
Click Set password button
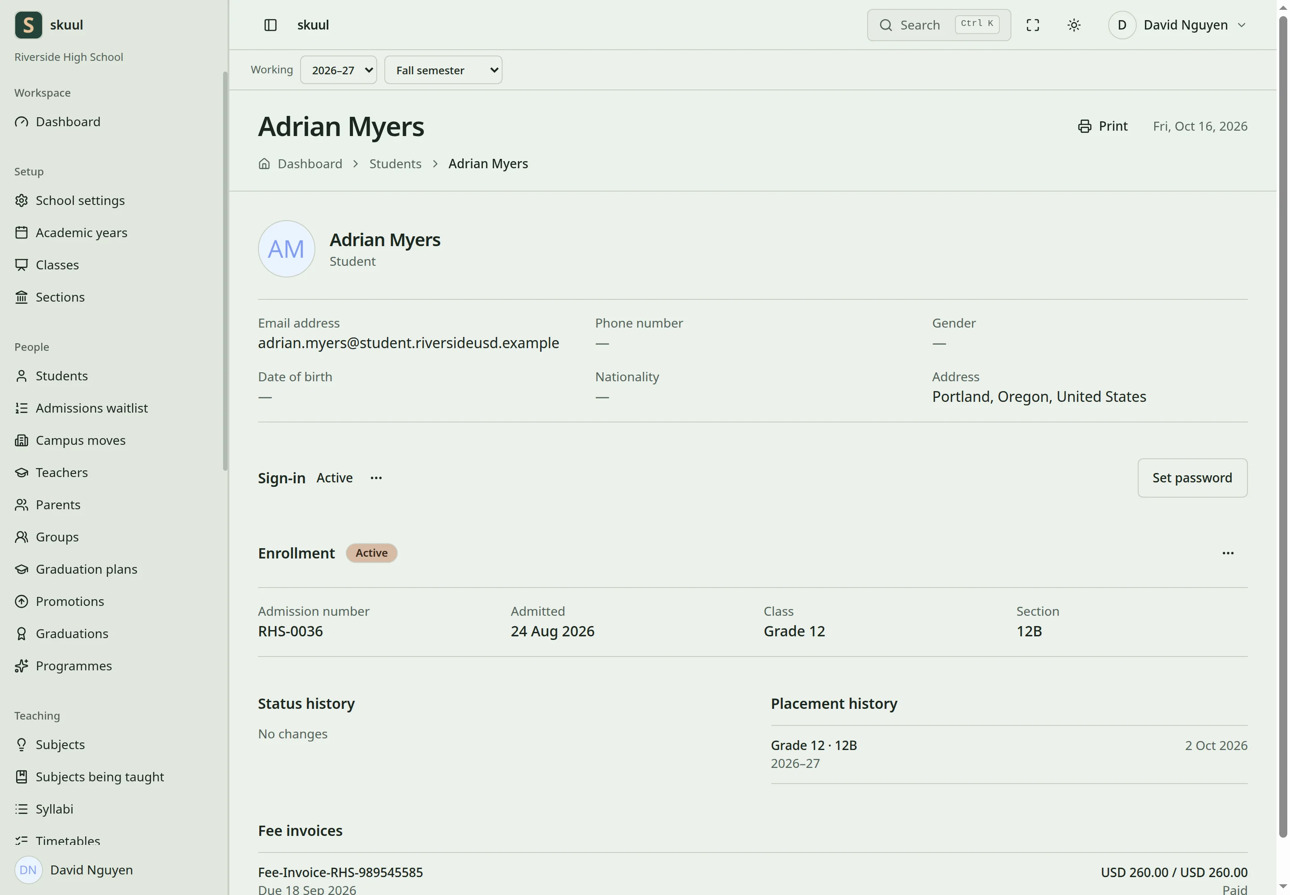click(1192, 478)
